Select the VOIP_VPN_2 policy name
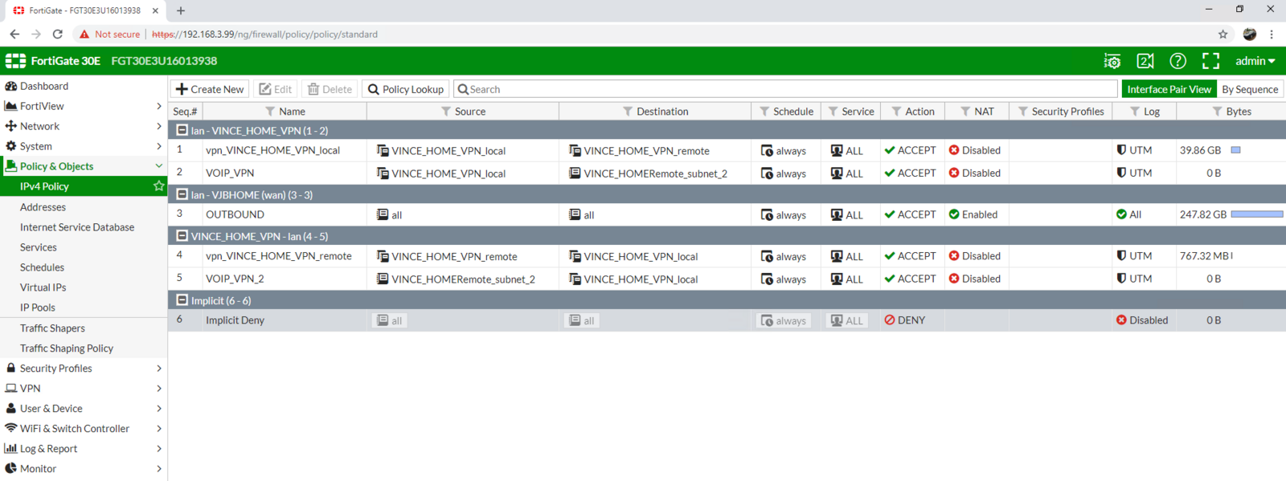Screen dimensions: 1286x481 pyautogui.click(x=235, y=279)
